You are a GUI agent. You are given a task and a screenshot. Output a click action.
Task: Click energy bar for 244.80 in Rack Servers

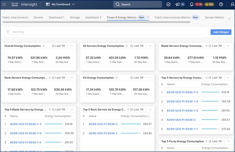131,133
